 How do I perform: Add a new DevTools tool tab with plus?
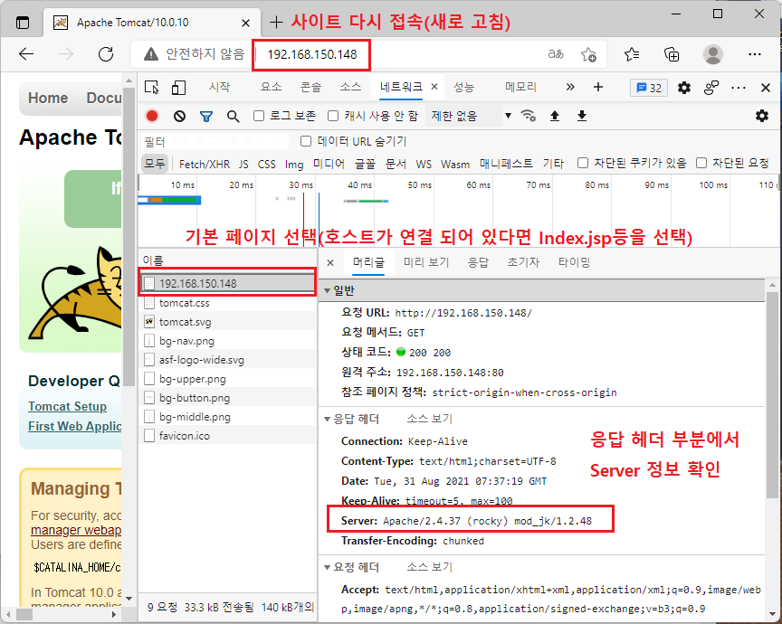tap(598, 87)
